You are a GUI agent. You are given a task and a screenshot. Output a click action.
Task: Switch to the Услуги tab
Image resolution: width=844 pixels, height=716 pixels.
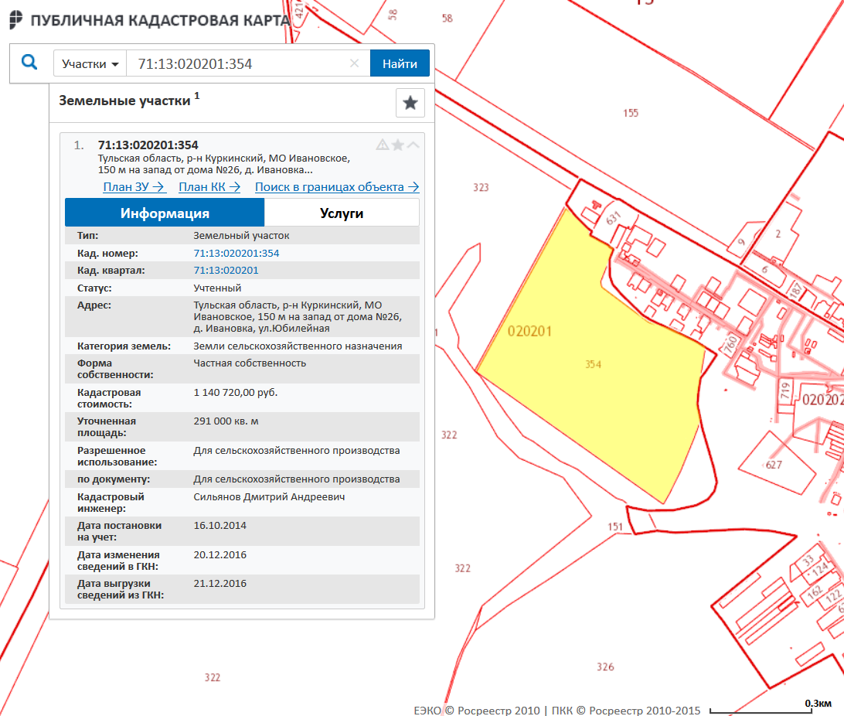point(342,213)
